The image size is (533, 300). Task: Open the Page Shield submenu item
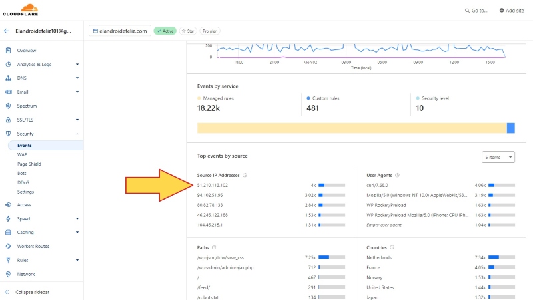pyautogui.click(x=29, y=164)
